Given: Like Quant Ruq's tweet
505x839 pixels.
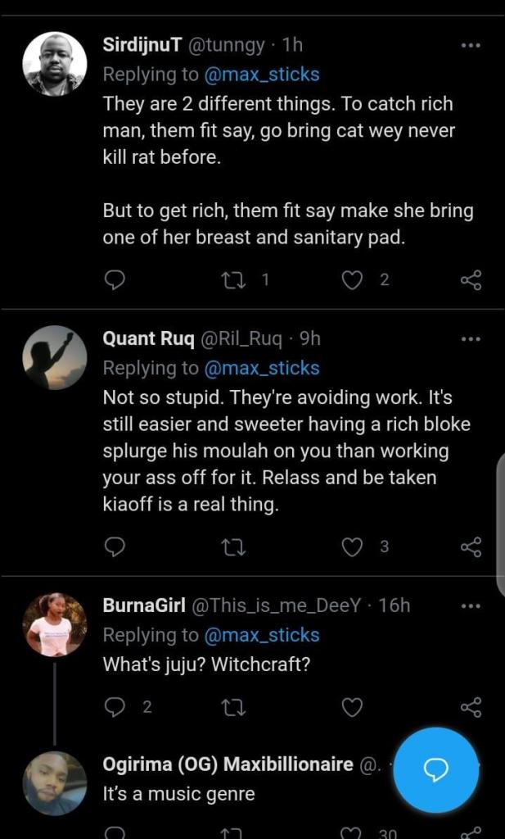Looking at the screenshot, I should tap(351, 546).
